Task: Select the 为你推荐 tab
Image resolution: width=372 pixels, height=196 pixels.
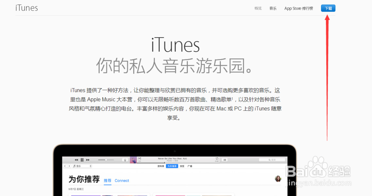Action: click(x=172, y=166)
